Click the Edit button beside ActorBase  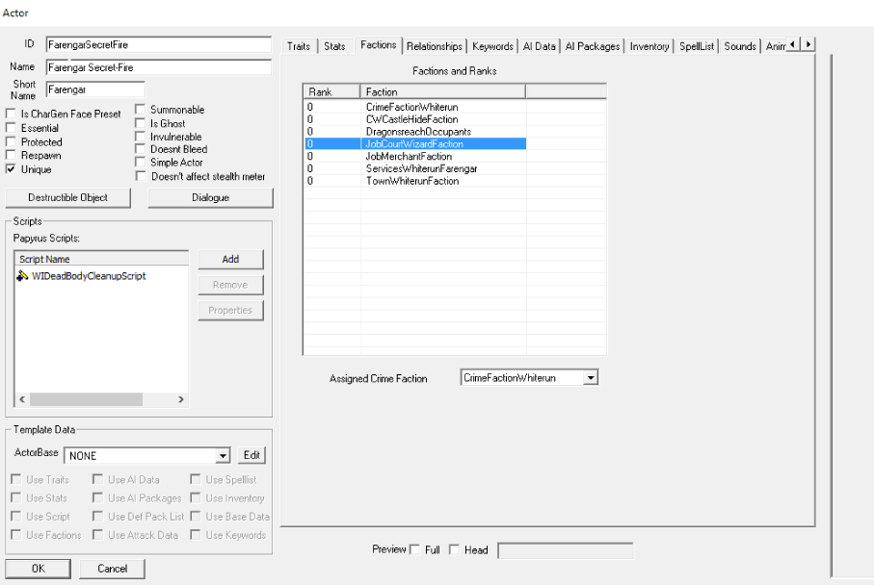point(252,455)
